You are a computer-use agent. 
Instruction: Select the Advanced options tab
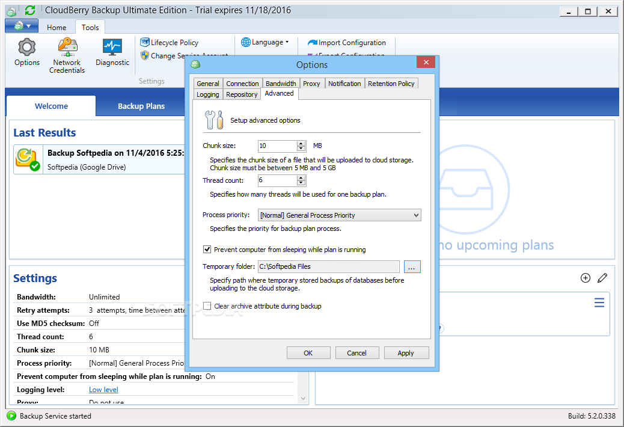click(280, 93)
